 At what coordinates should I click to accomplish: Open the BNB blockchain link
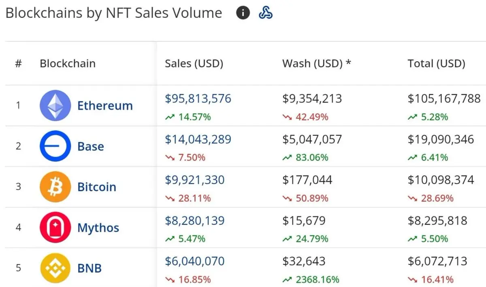[x=90, y=268]
